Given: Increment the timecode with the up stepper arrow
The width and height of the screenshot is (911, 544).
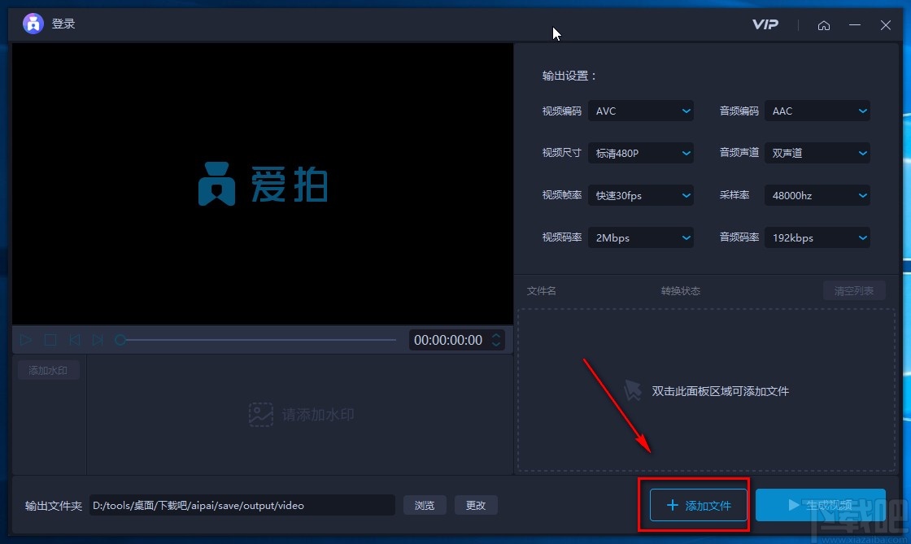Looking at the screenshot, I should click(495, 336).
